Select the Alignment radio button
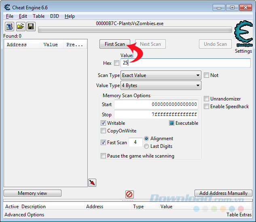The width and height of the screenshot is (256, 222). 146,139
